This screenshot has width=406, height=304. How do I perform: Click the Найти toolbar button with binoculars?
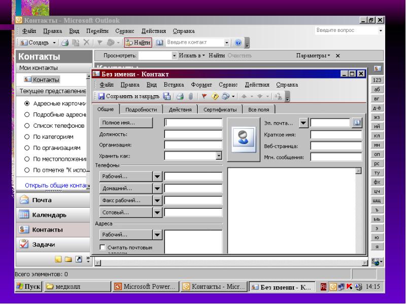(x=138, y=43)
